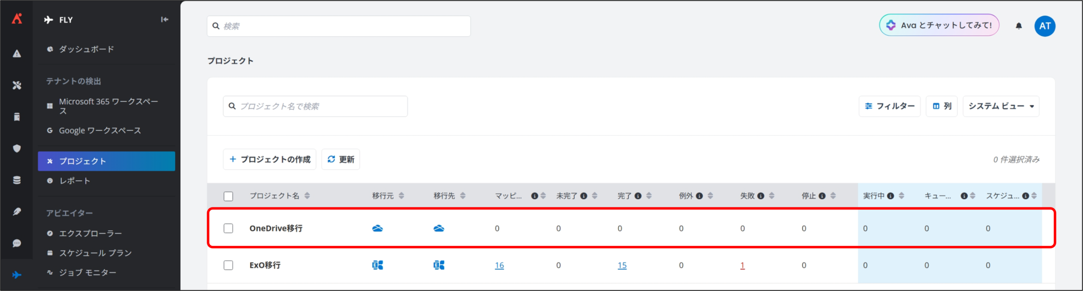
Task: Toggle the select-all header checkbox
Action: [228, 196]
